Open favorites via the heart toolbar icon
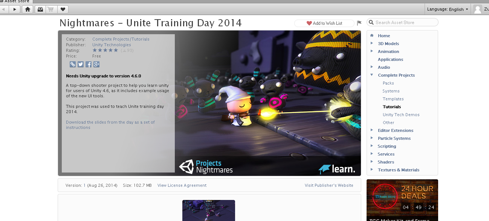489x221 pixels. tap(63, 9)
